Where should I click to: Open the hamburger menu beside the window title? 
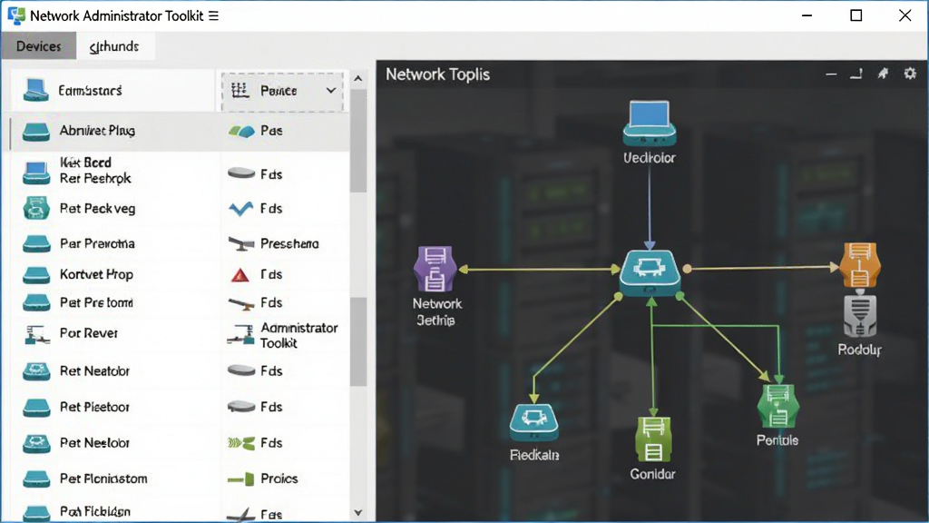[214, 16]
